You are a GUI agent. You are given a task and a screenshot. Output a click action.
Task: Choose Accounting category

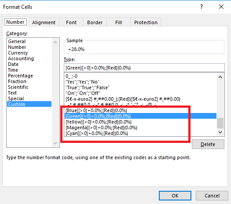[29, 58]
